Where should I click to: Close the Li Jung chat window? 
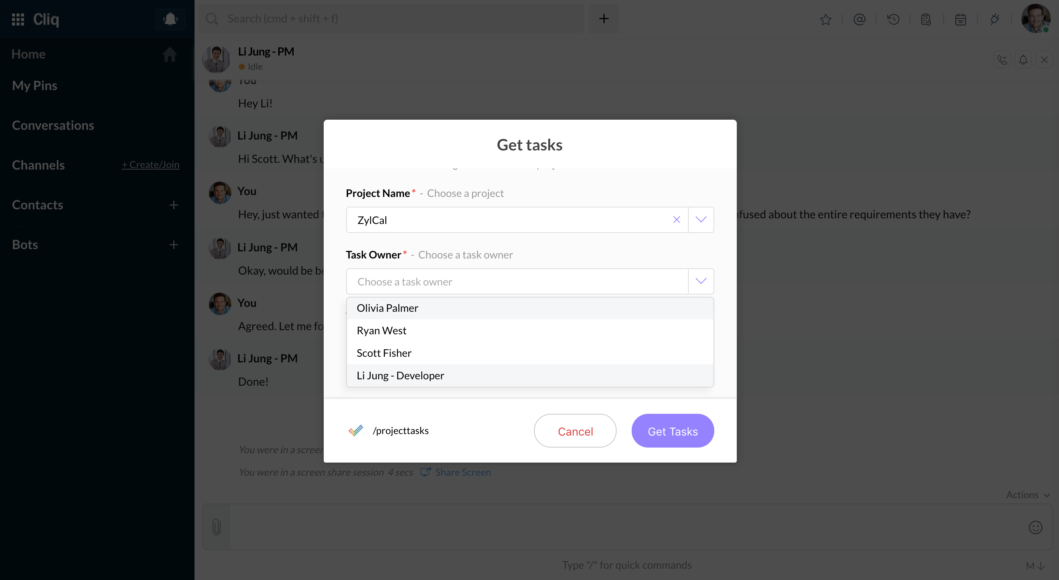pyautogui.click(x=1044, y=60)
